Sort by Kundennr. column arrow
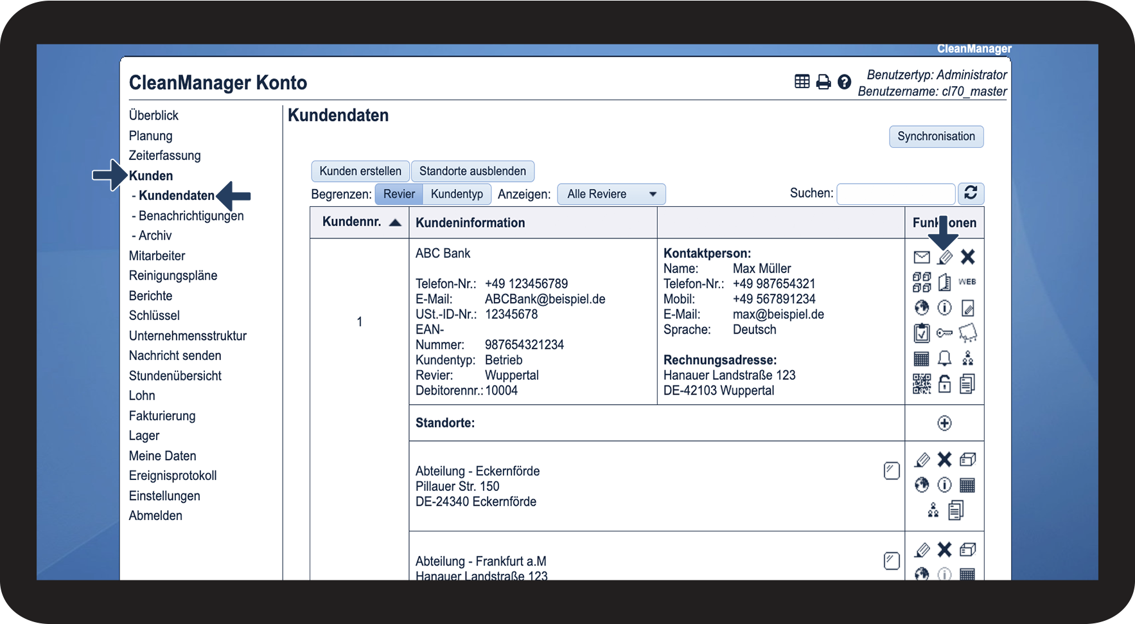 pos(395,222)
